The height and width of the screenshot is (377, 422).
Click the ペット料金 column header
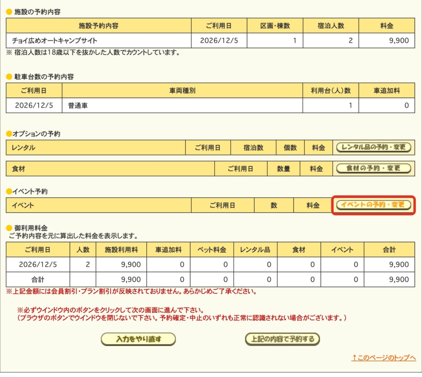point(212,250)
